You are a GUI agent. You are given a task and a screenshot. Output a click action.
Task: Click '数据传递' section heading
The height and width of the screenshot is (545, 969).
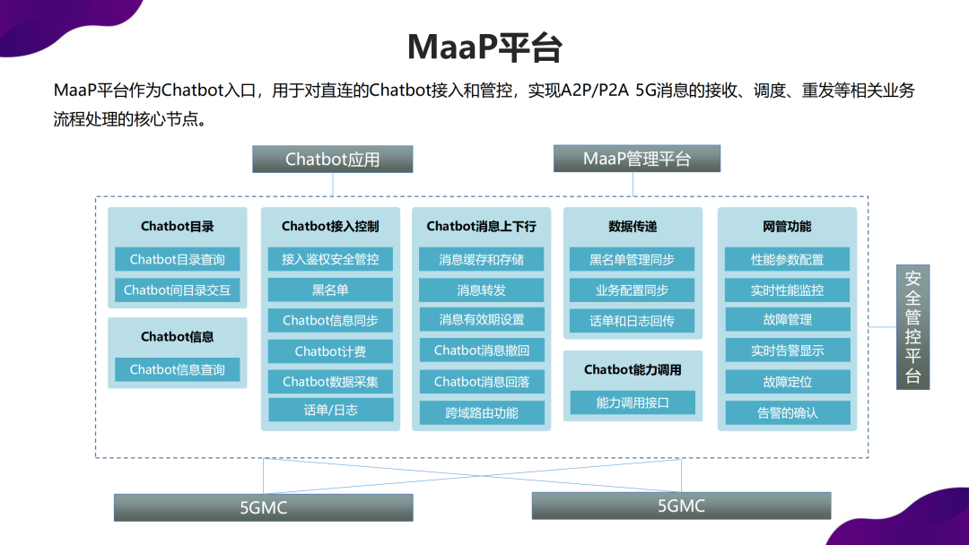click(633, 227)
